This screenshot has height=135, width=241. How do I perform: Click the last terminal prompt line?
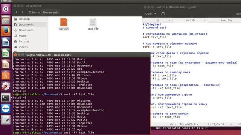click(53, 132)
